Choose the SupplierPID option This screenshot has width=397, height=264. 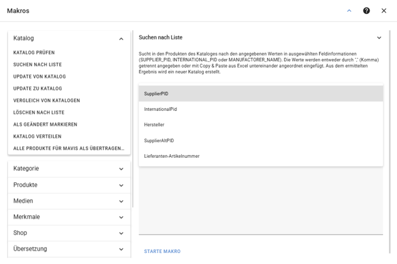[x=261, y=94]
